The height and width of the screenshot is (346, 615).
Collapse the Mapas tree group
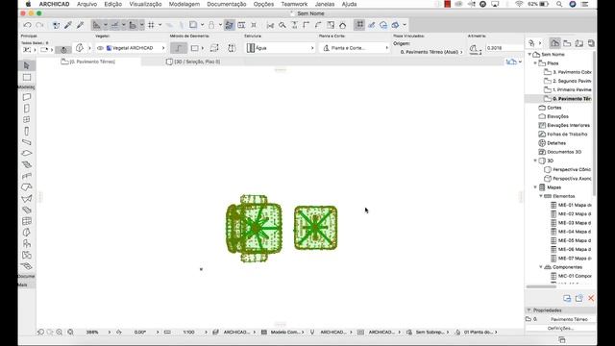coord(535,187)
